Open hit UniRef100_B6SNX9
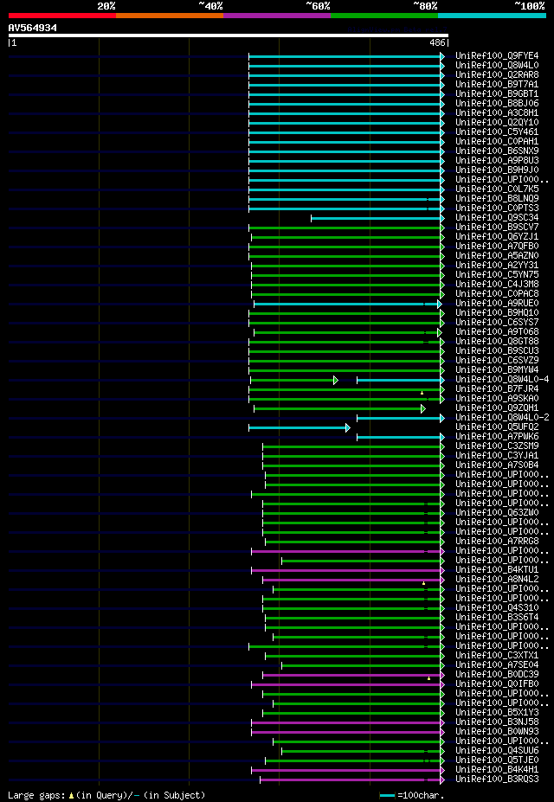The image size is (554, 802). (497, 151)
